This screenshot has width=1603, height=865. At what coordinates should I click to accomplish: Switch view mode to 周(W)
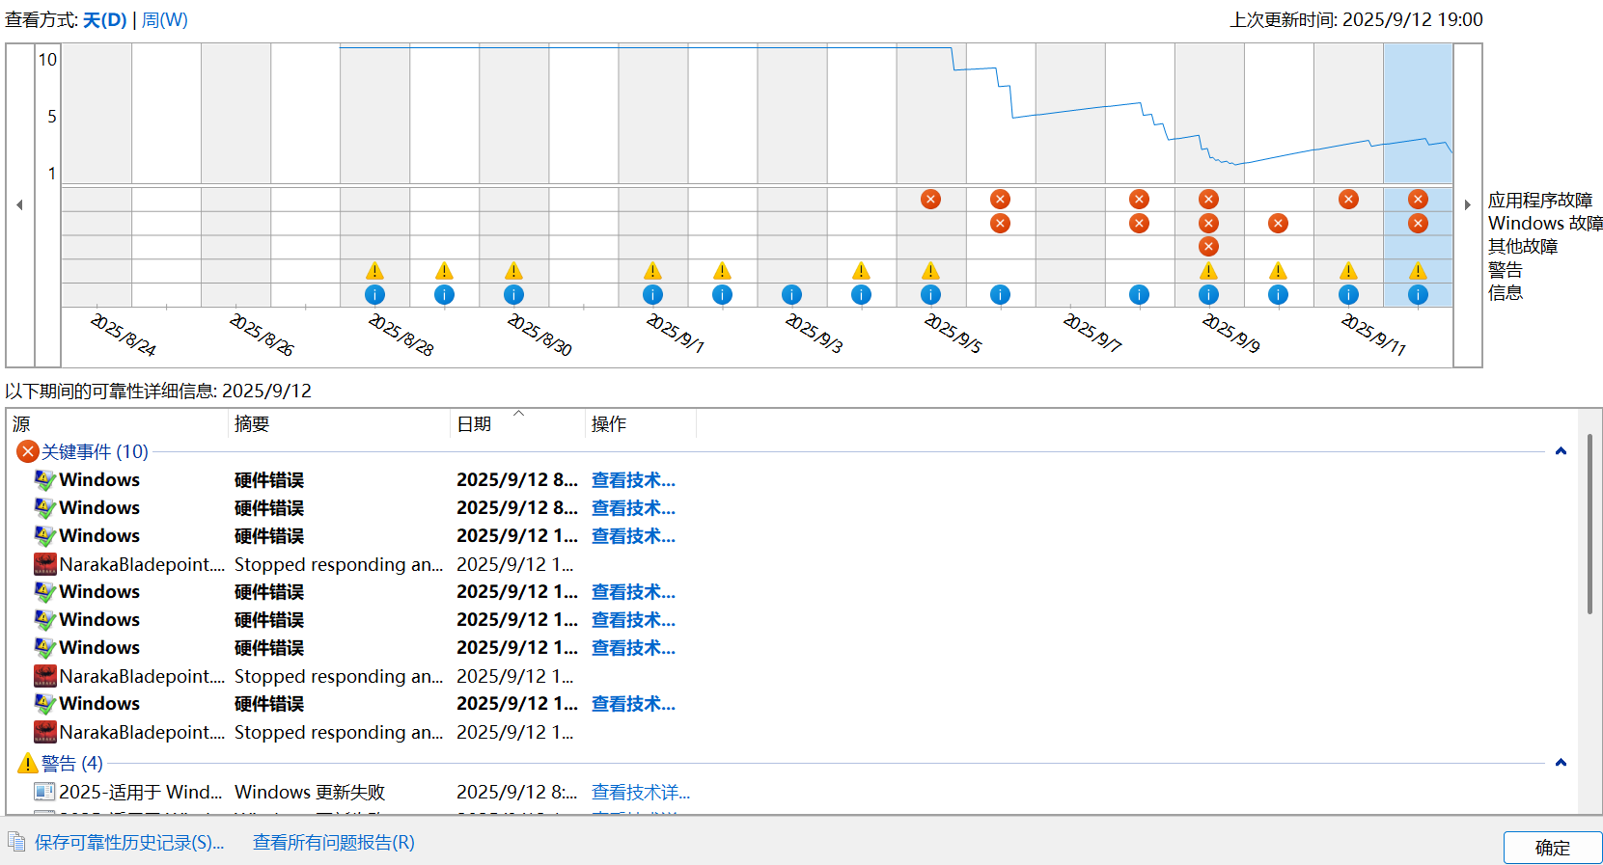[165, 20]
